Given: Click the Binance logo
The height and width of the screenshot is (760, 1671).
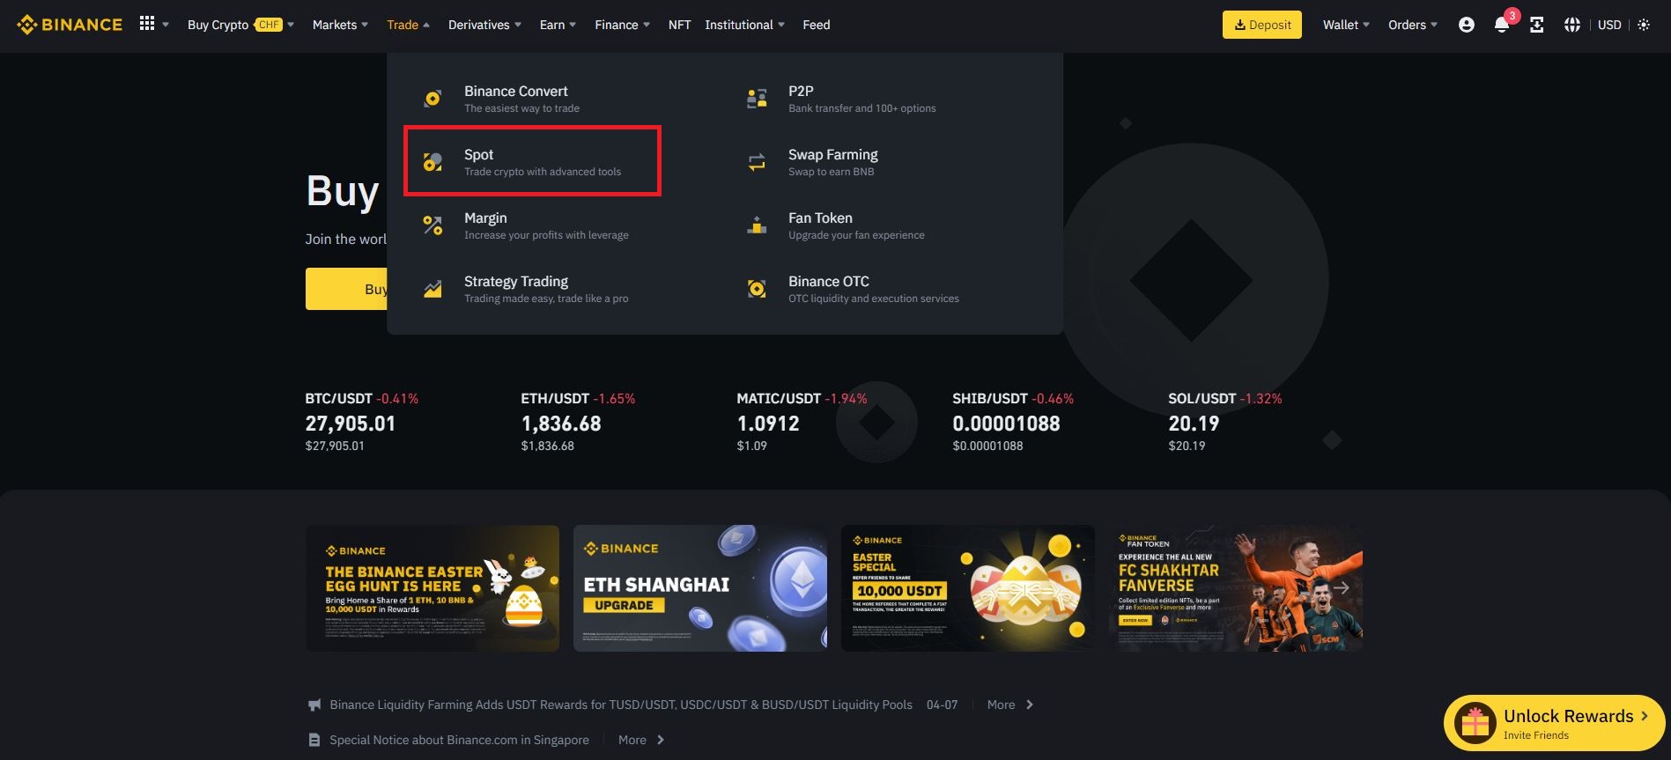Looking at the screenshot, I should (70, 25).
